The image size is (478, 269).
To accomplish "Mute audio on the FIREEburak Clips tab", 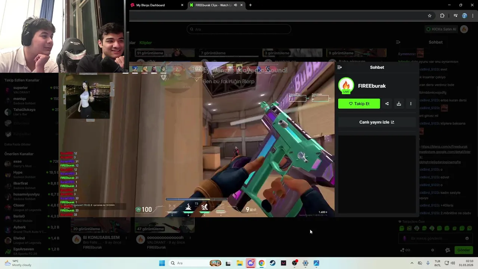I will click(235, 5).
